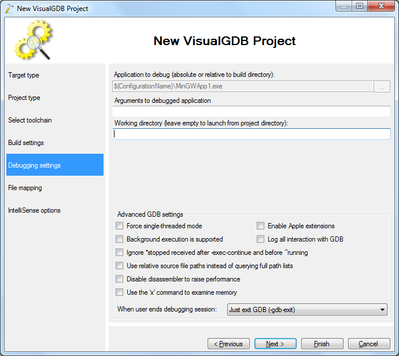Viewport: 399px width, 356px height.
Task: Enable Force single-threaded mode checkbox
Action: (x=119, y=226)
